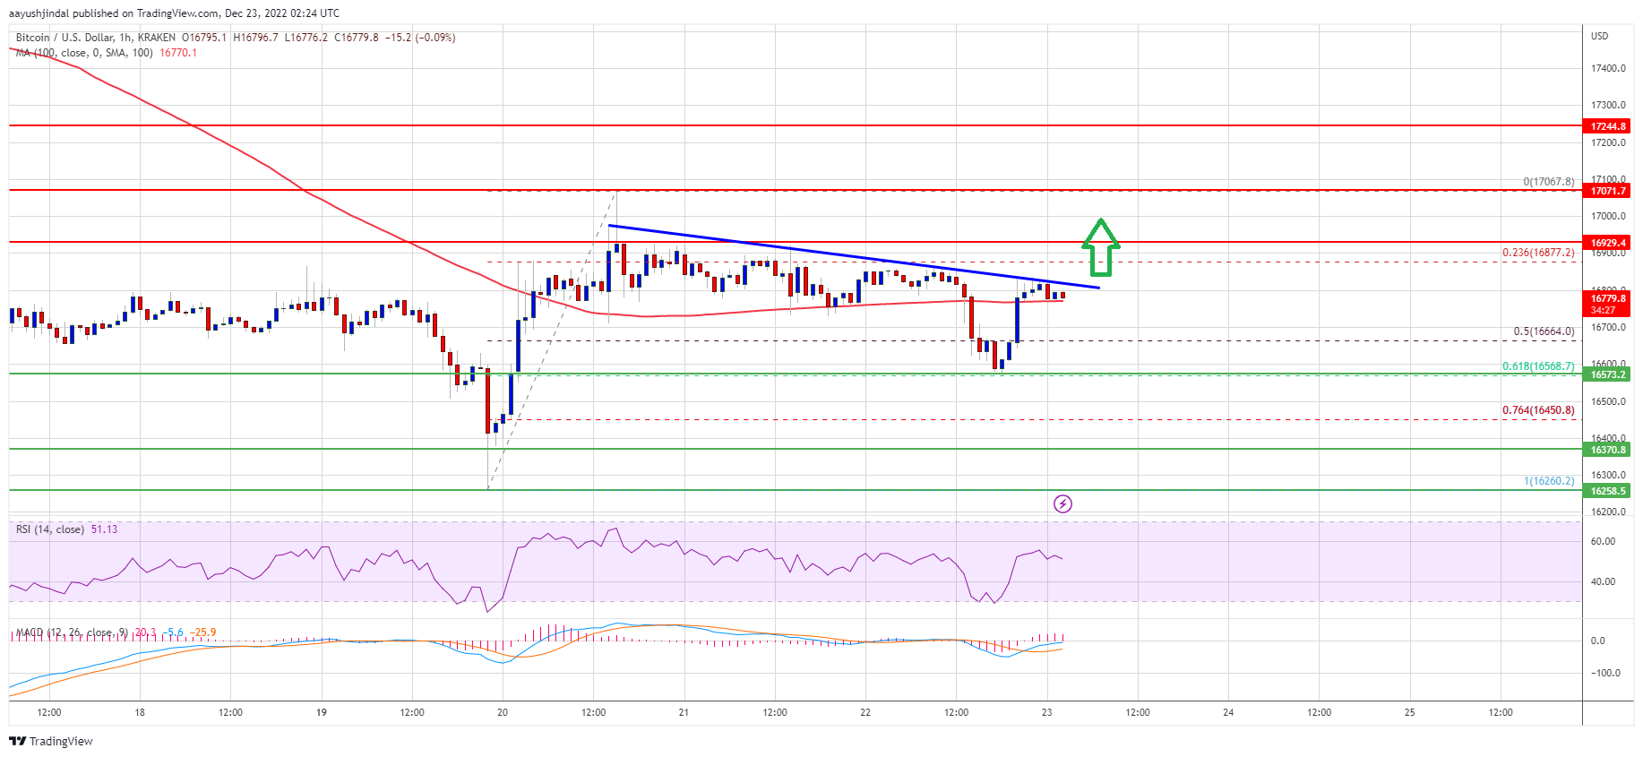Click the 0.618(16568.7) Fibonacci level label

[1537, 366]
